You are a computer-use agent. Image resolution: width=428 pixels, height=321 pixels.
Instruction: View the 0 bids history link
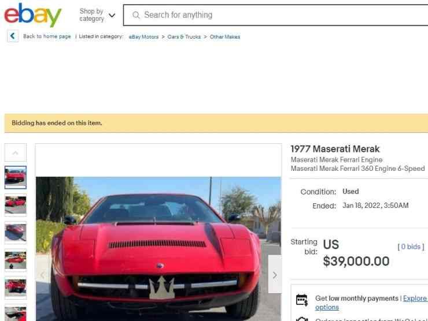coord(411,247)
